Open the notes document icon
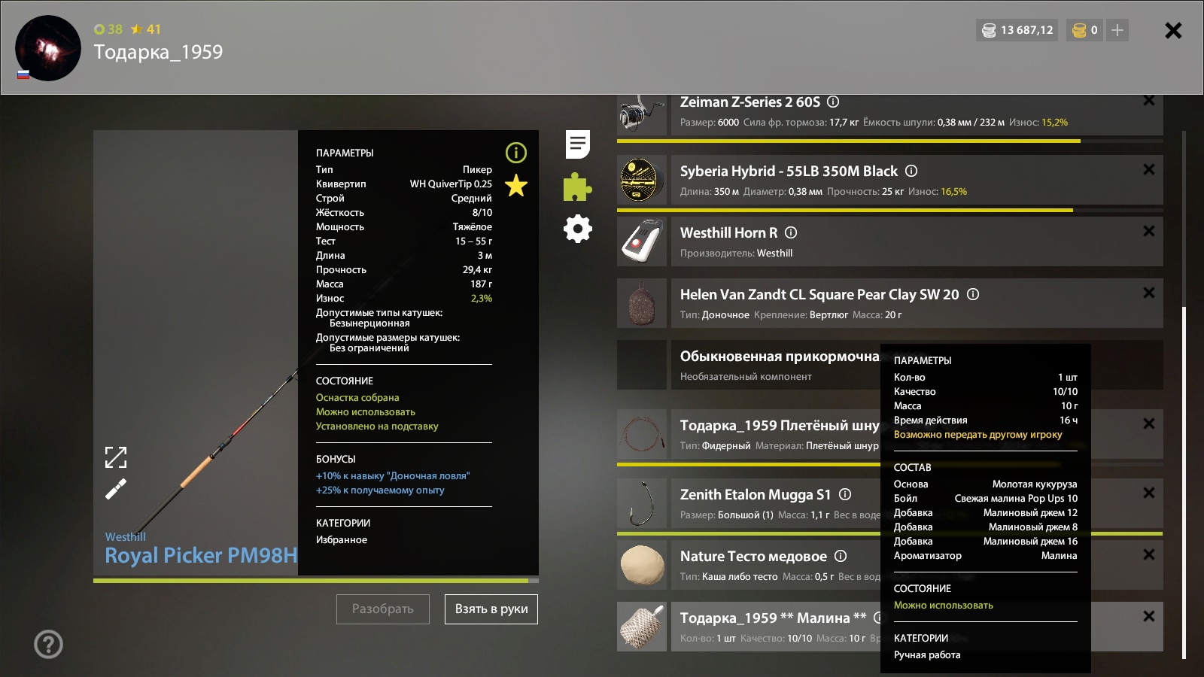 577,144
